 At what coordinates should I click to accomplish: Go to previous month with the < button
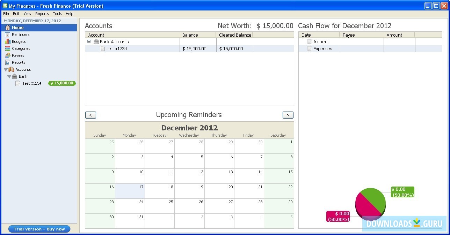[90, 115]
